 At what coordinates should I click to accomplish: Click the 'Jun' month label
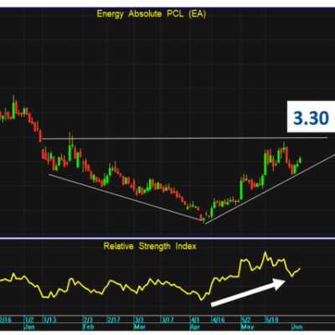[297, 327]
